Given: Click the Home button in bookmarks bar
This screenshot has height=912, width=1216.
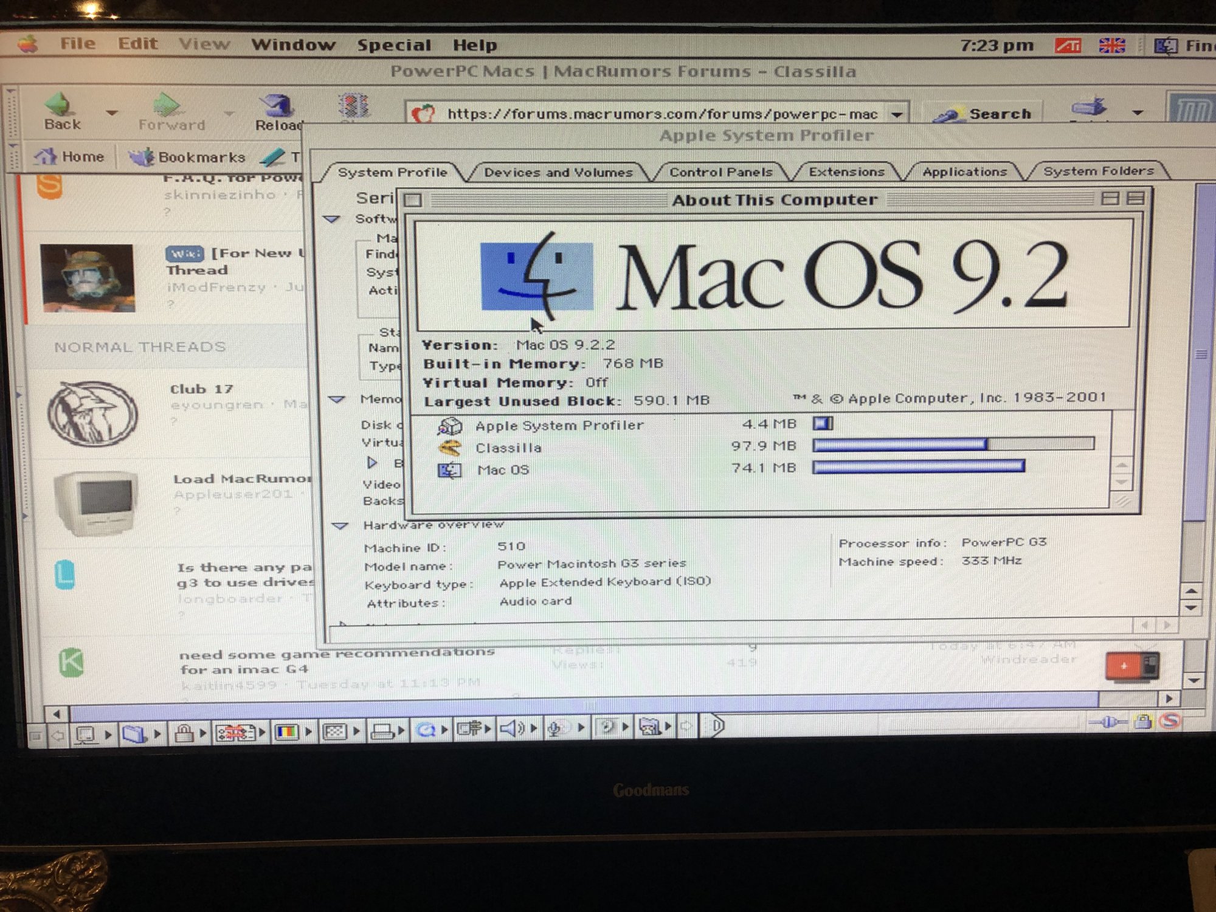Looking at the screenshot, I should [x=69, y=157].
